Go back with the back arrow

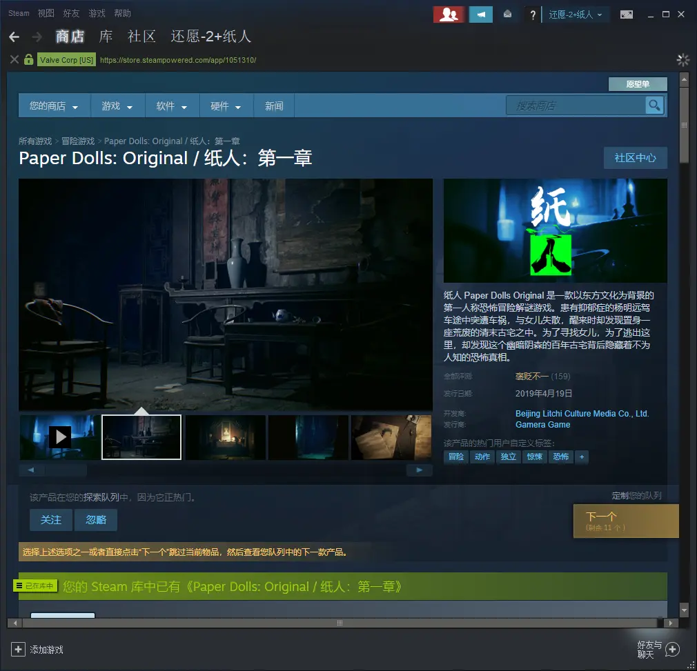14,37
